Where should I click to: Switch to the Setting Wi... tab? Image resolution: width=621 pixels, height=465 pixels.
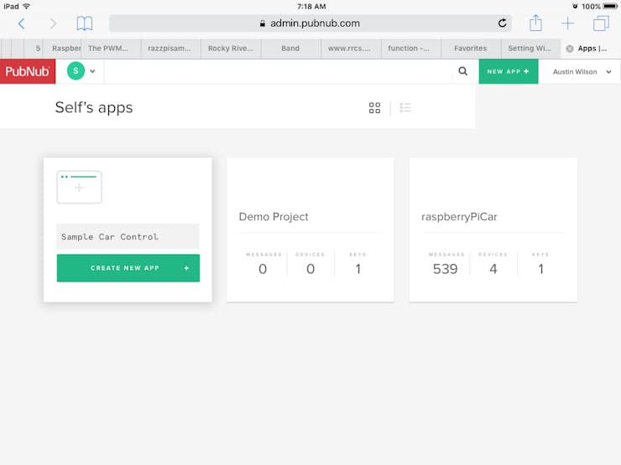(x=530, y=49)
